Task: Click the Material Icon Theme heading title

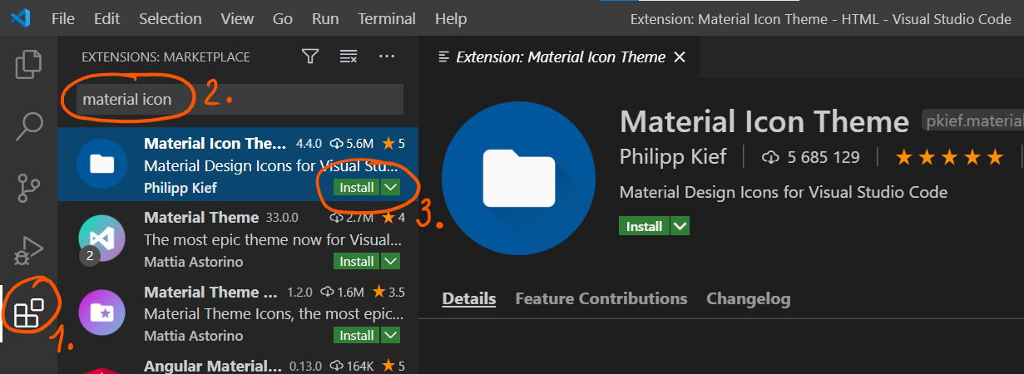Action: point(764,122)
